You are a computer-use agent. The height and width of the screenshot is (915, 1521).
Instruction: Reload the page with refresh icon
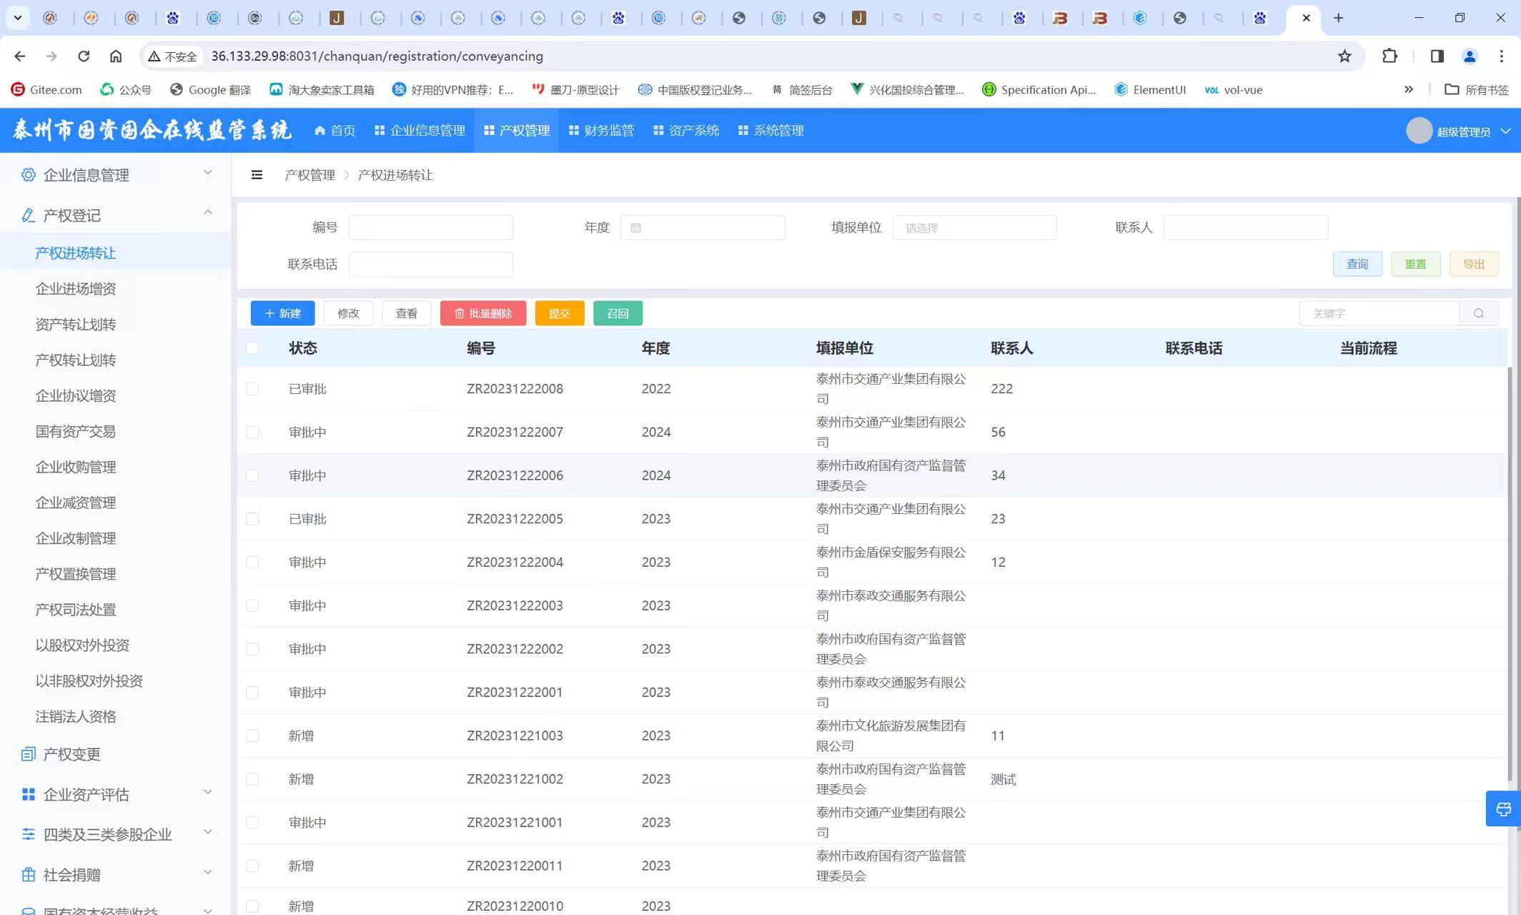(84, 56)
